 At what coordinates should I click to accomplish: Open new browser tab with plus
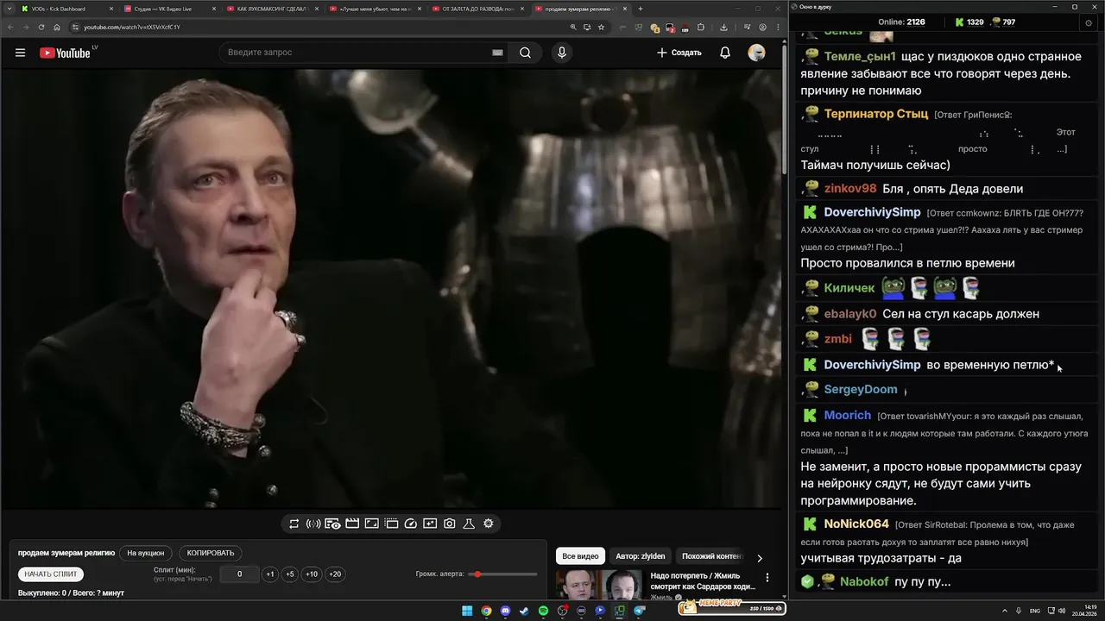(x=640, y=9)
